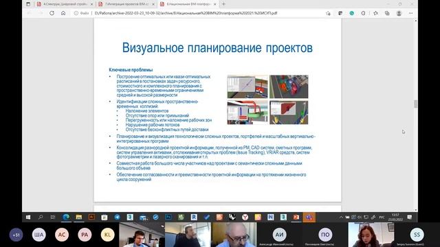Select participant avatar PA
The image size is (440, 247).
85,235
